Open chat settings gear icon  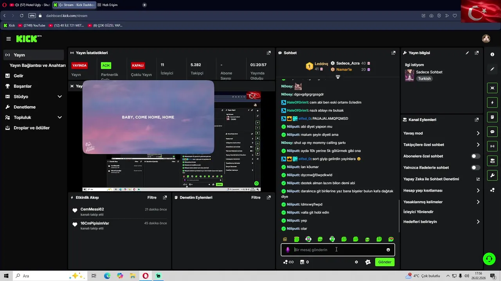pos(356,262)
